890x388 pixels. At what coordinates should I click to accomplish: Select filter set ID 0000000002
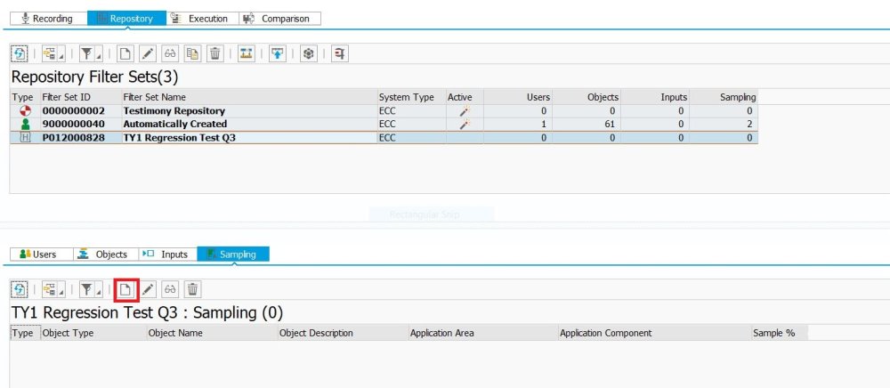(x=73, y=111)
